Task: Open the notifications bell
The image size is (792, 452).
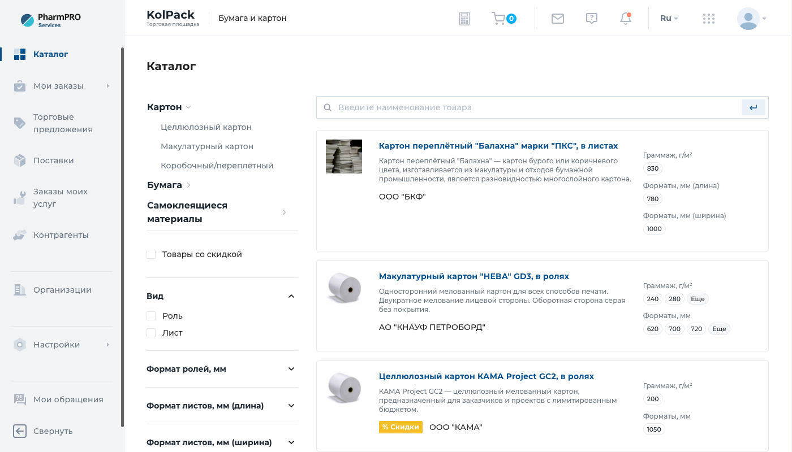Action: tap(626, 19)
